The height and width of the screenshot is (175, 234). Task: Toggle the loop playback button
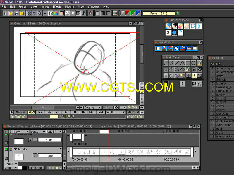[34, 112]
